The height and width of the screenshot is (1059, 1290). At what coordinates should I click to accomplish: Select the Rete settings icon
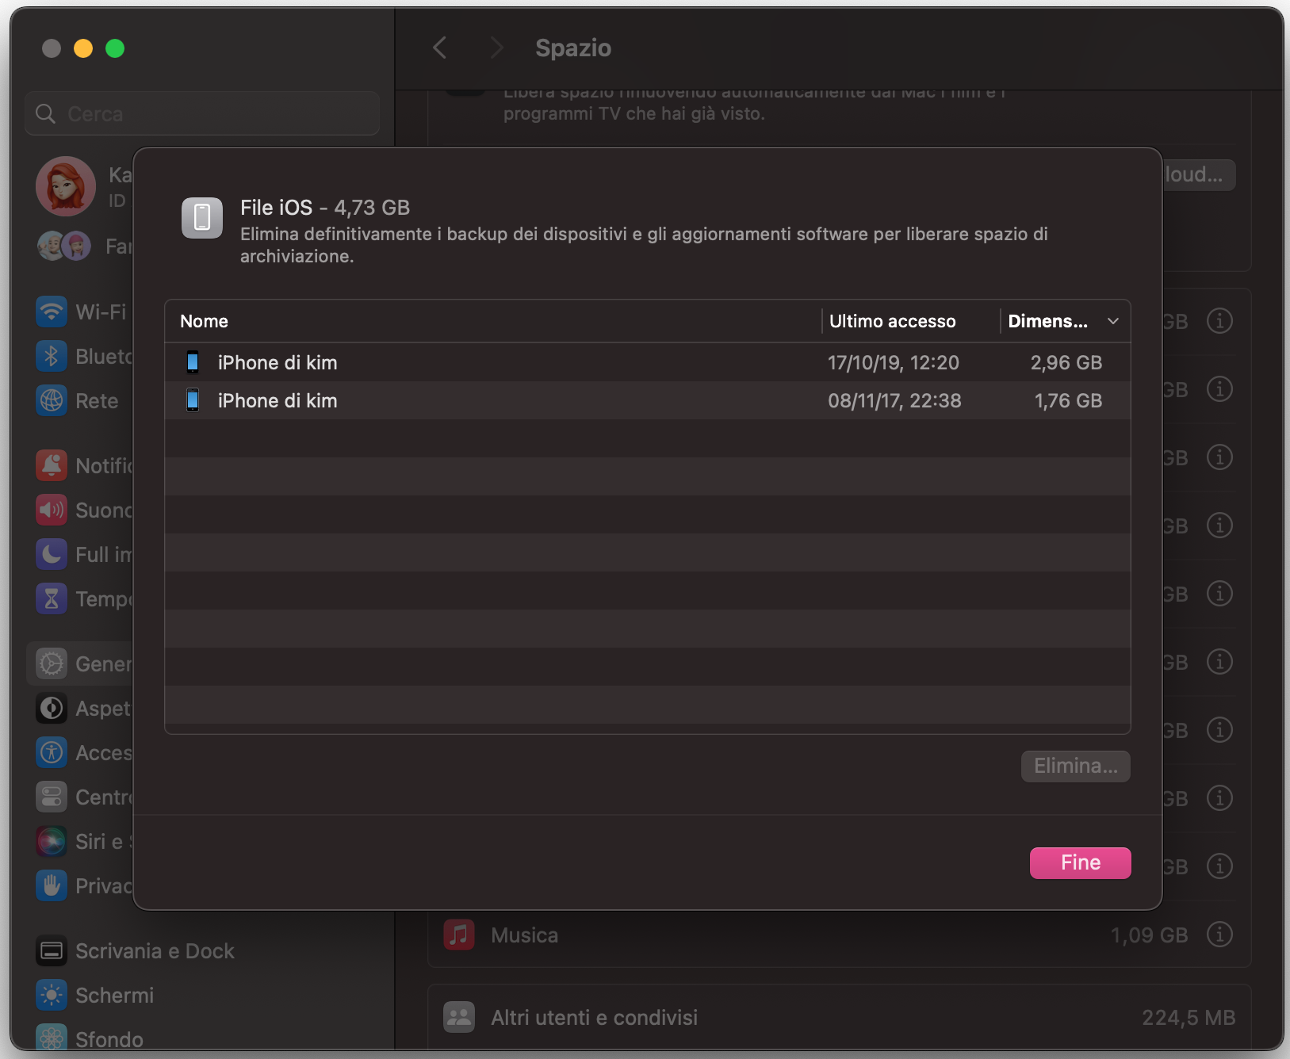point(52,400)
